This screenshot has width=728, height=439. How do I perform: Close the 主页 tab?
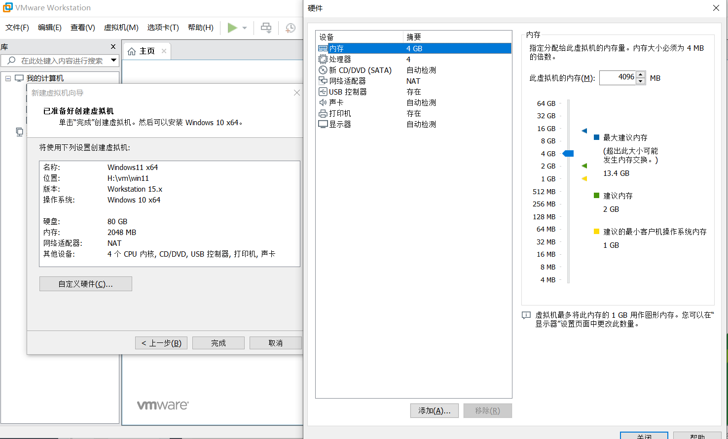(164, 51)
